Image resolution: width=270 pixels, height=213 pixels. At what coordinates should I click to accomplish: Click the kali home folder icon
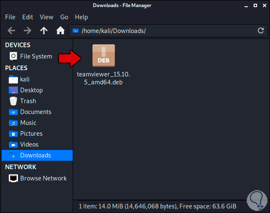(13, 79)
